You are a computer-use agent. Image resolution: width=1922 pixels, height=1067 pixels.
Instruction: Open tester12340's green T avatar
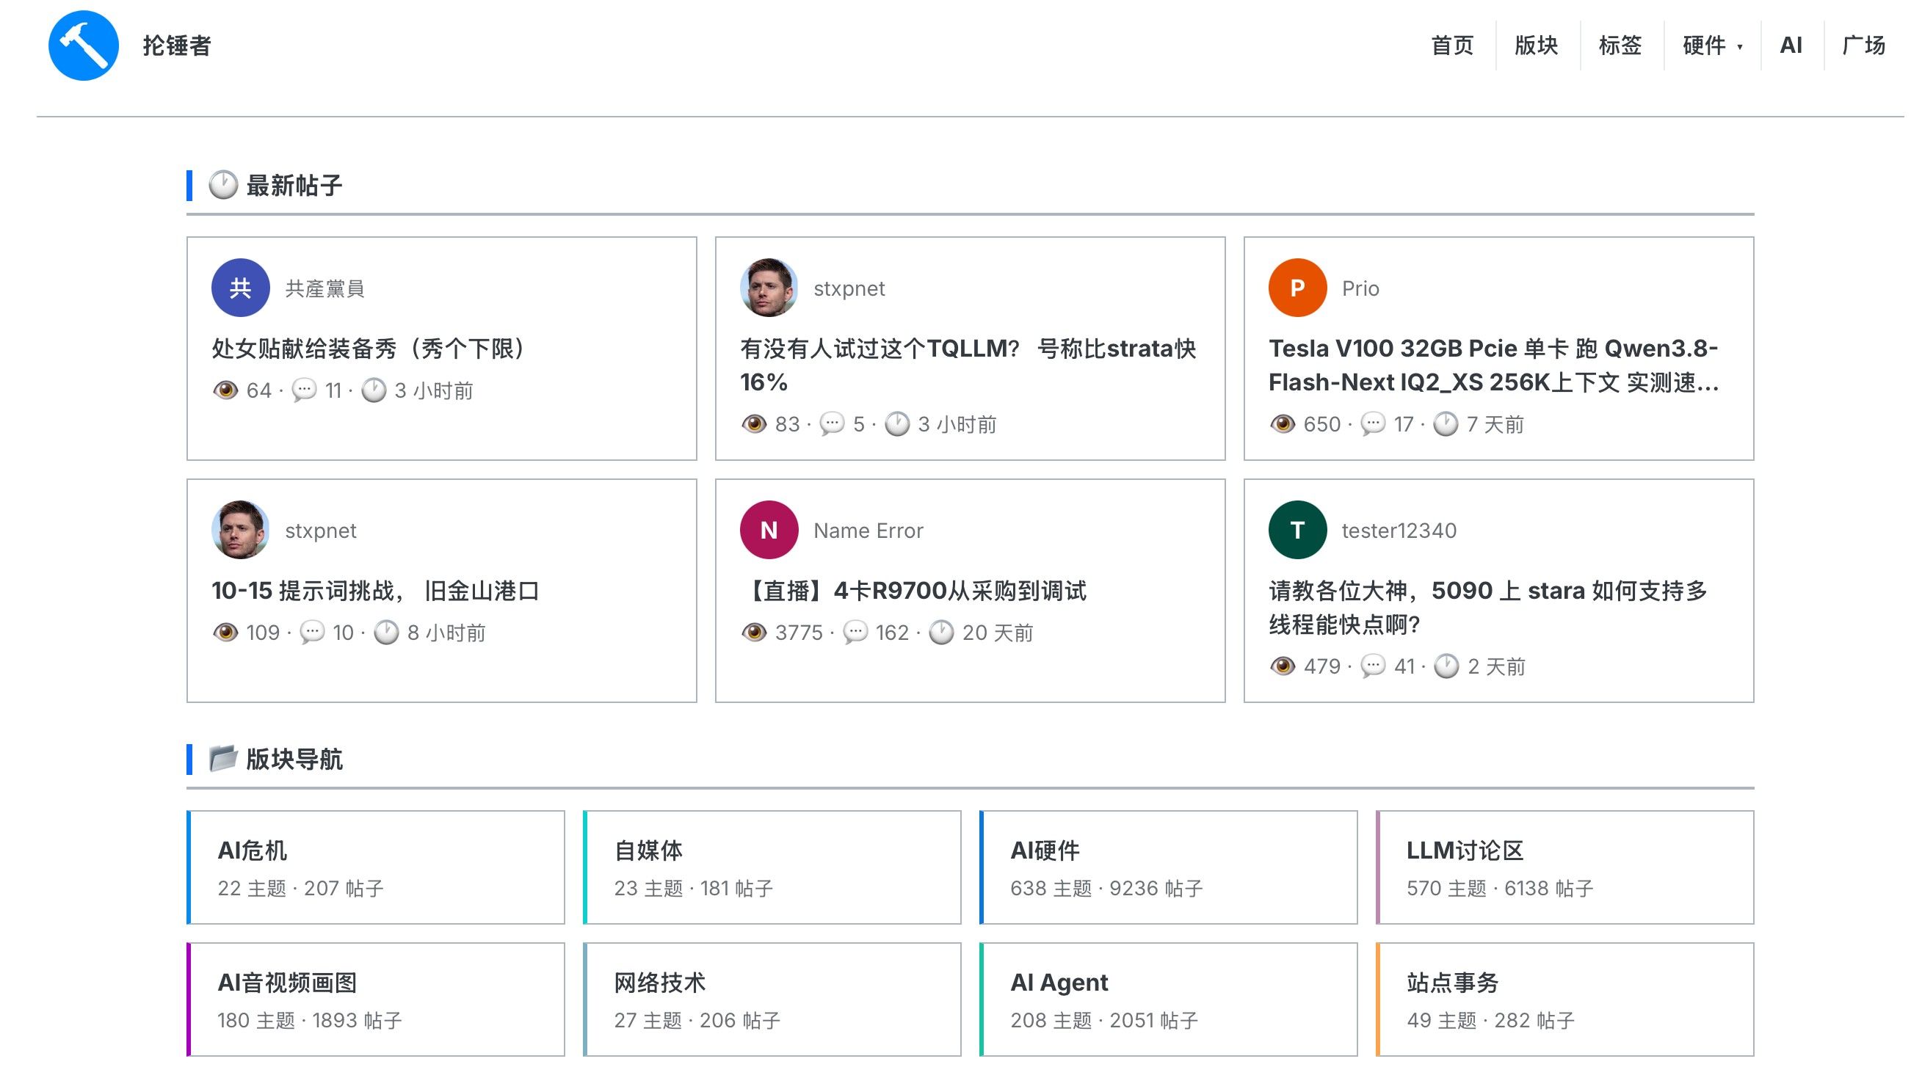1297,530
